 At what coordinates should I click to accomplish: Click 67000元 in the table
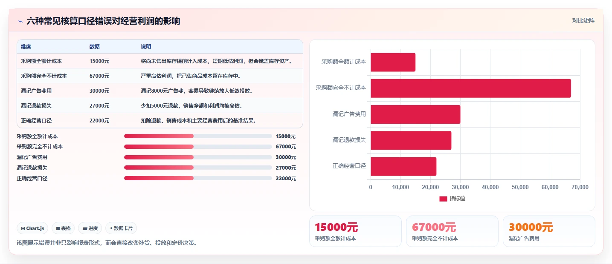(99, 76)
